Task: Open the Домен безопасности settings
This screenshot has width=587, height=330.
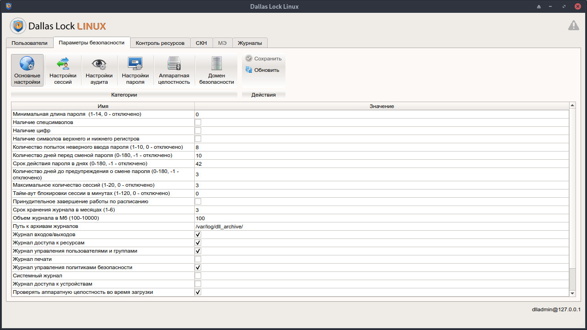Action: [216, 70]
